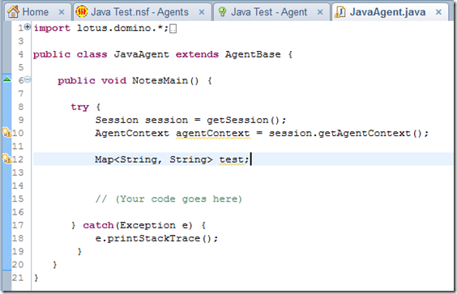Close the JavaAgent.java editor tab
The image size is (457, 294).
(438, 12)
